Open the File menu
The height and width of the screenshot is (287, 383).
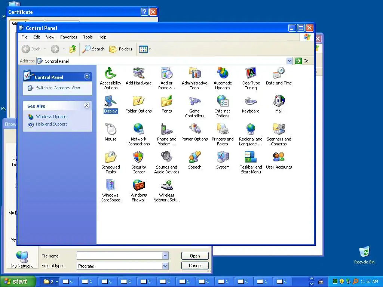coord(24,37)
